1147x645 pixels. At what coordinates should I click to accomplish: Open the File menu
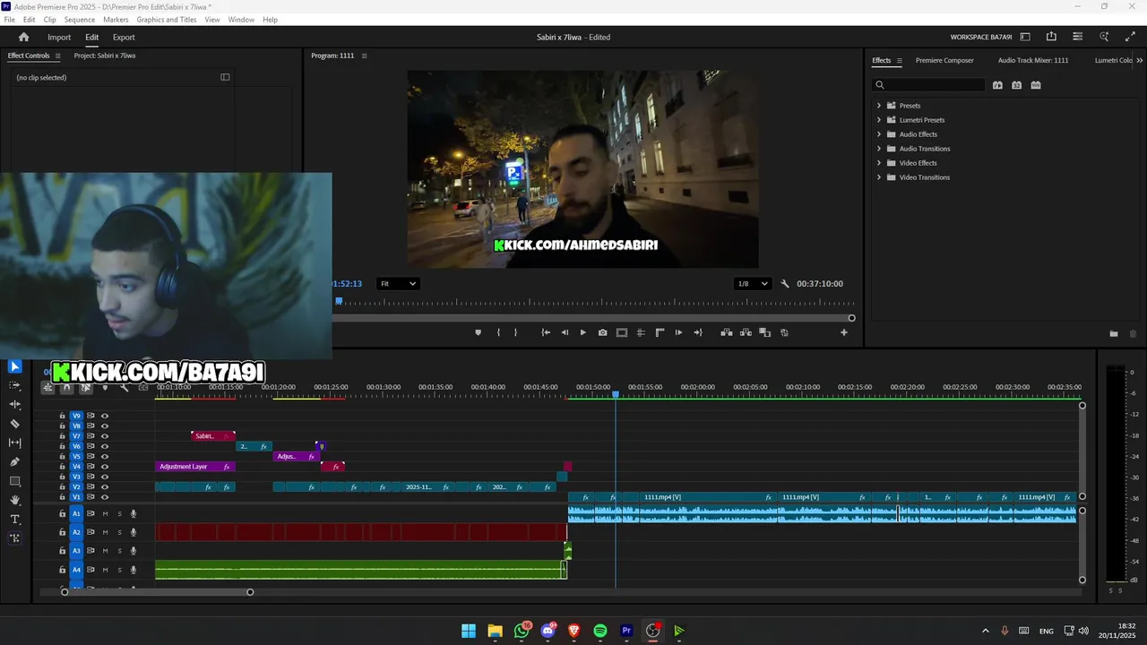click(x=10, y=20)
